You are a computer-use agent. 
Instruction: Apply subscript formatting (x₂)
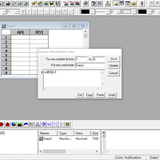[x=47, y=12]
